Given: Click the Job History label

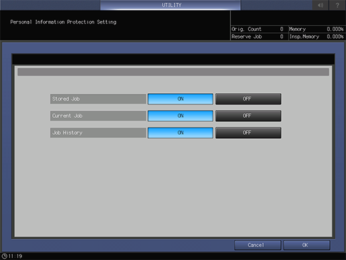Looking at the screenshot, I should pyautogui.click(x=98, y=133).
